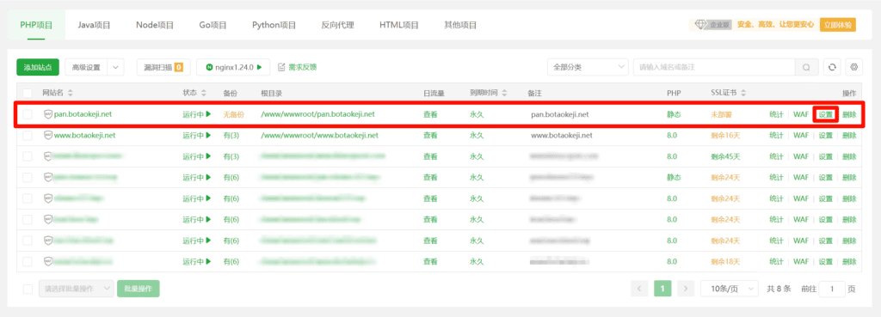
Task: Tick checkbox for row with 18 days remaining
Action: 28,261
